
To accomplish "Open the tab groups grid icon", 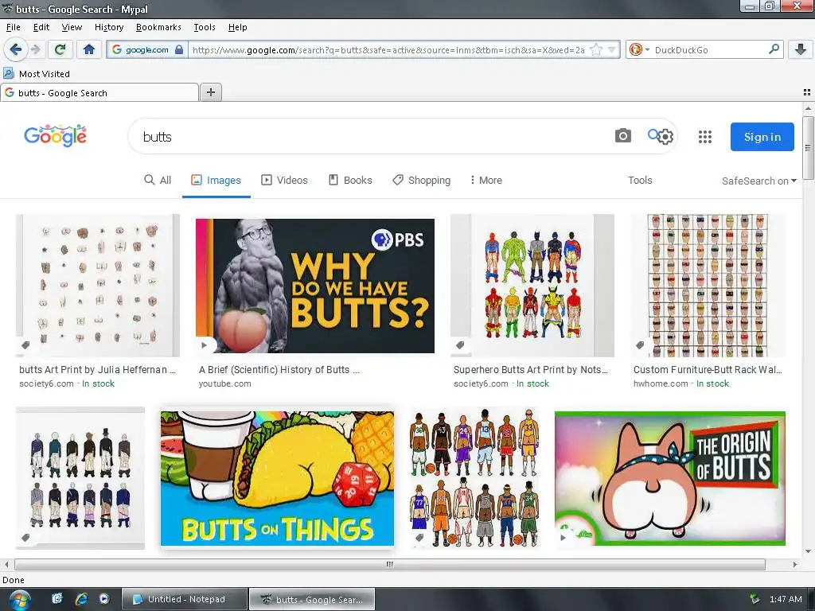I will pos(807,92).
